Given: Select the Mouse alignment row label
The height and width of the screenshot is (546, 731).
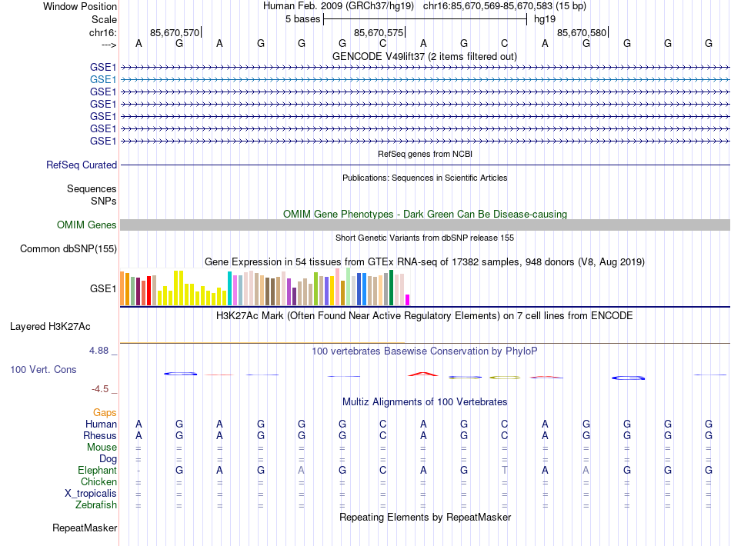Looking at the screenshot, I should coord(102,448).
